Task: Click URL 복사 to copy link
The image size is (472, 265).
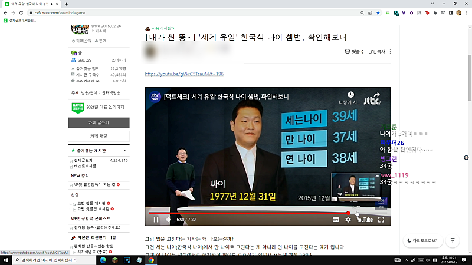Action: 376,52
